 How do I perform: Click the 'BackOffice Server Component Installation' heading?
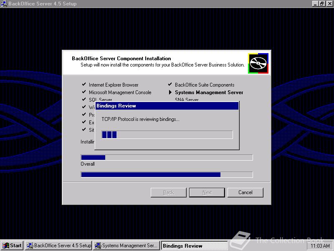[x=121, y=59]
